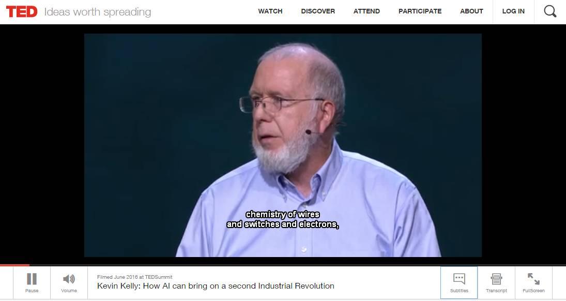
Task: Toggle Subtitles on the player
Action: tap(459, 282)
